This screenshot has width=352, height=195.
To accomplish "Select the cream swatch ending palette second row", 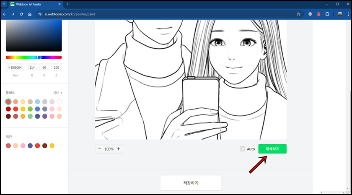I will click(59, 109).
